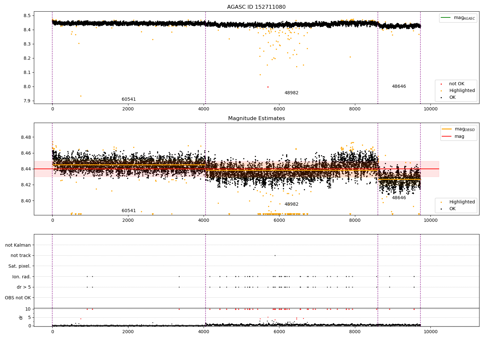Click the 'Sat. pixel.' row label

point(20,266)
